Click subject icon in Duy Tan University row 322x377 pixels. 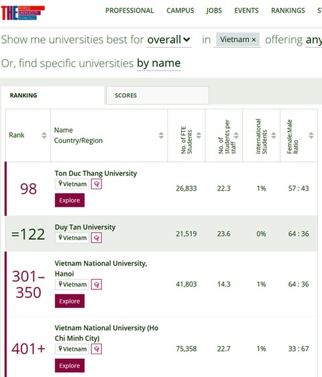97,238
